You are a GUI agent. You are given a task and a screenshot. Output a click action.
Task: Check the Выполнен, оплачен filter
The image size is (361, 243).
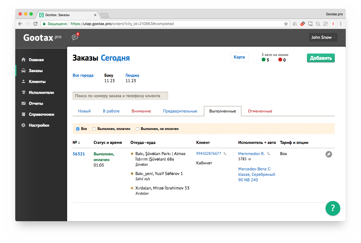pos(94,129)
